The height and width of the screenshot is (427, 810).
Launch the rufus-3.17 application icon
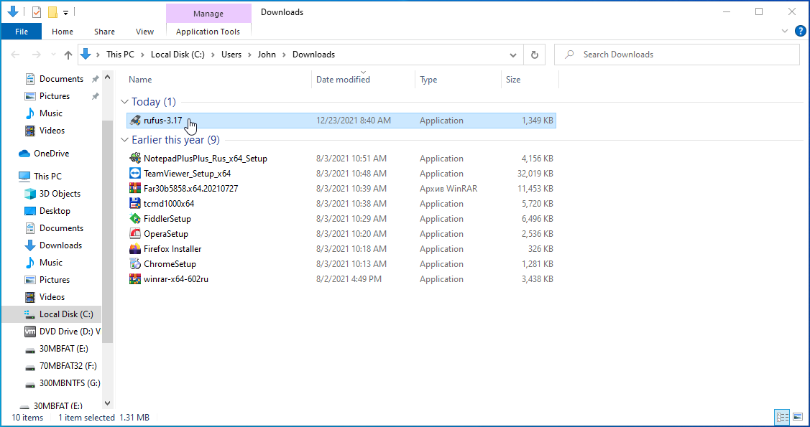tap(136, 120)
